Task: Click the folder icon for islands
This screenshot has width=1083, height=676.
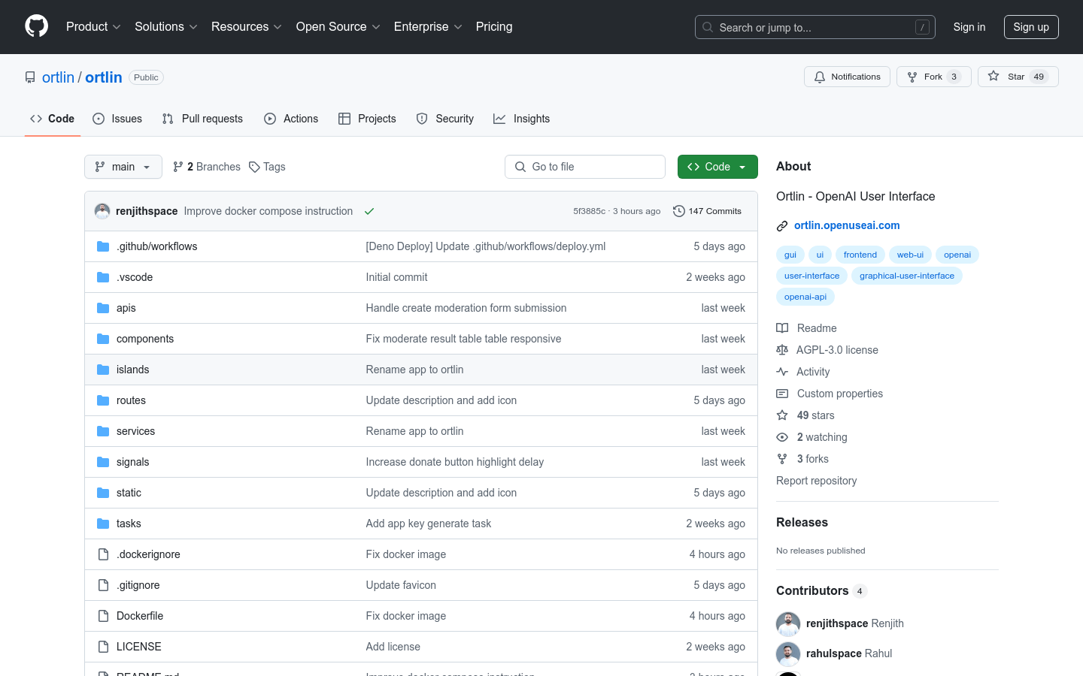Action: point(103,370)
